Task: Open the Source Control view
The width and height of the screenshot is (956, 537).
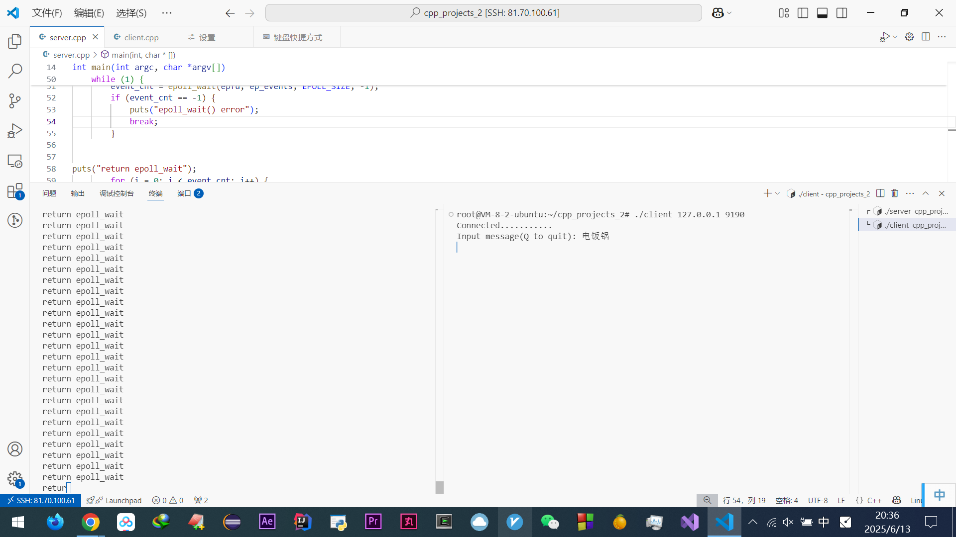Action: pyautogui.click(x=15, y=101)
